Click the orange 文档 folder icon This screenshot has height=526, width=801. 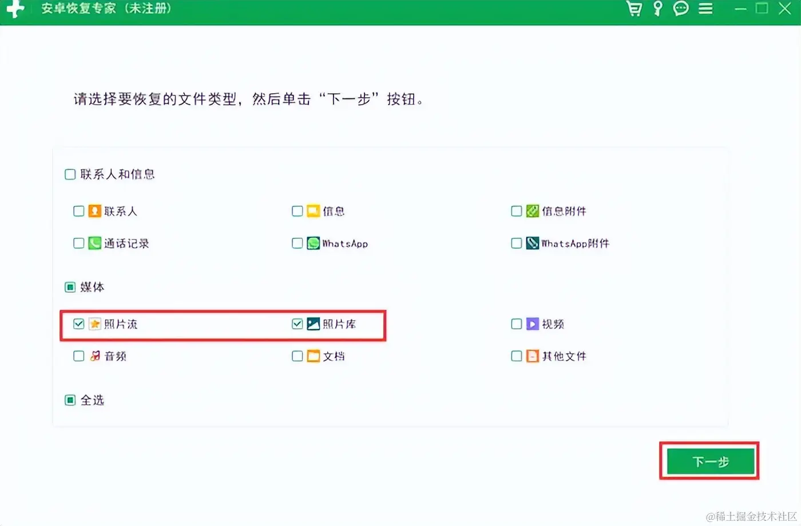pyautogui.click(x=313, y=356)
